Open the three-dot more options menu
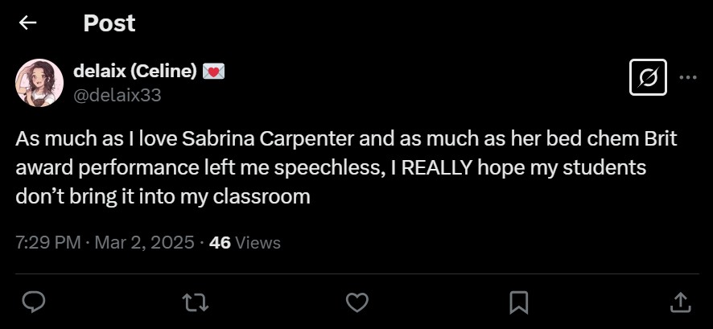 tap(688, 77)
